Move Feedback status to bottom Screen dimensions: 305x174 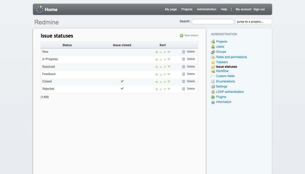pos(169,74)
